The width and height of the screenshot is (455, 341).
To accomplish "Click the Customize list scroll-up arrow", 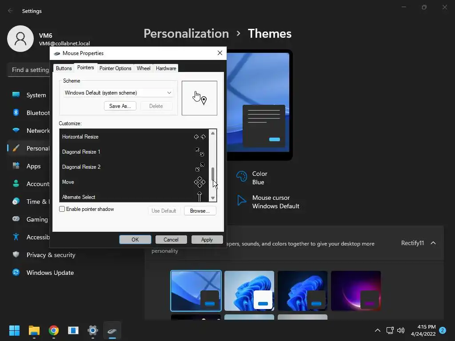I will tap(213, 133).
